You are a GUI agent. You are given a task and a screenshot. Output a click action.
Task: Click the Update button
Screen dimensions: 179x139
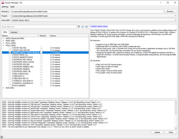(x=157, y=132)
